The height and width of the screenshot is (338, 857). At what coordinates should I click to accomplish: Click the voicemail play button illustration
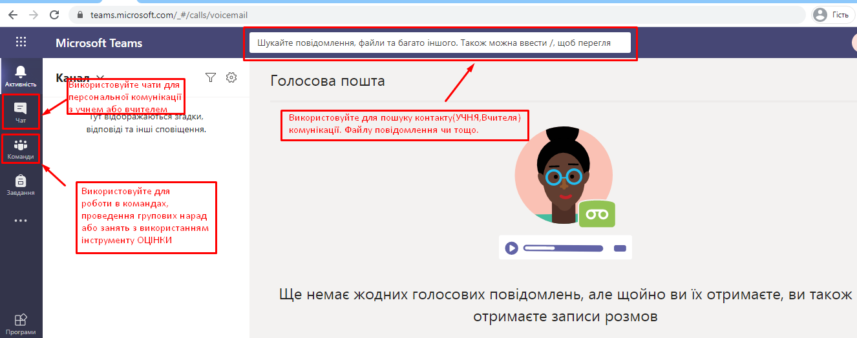[x=511, y=248]
